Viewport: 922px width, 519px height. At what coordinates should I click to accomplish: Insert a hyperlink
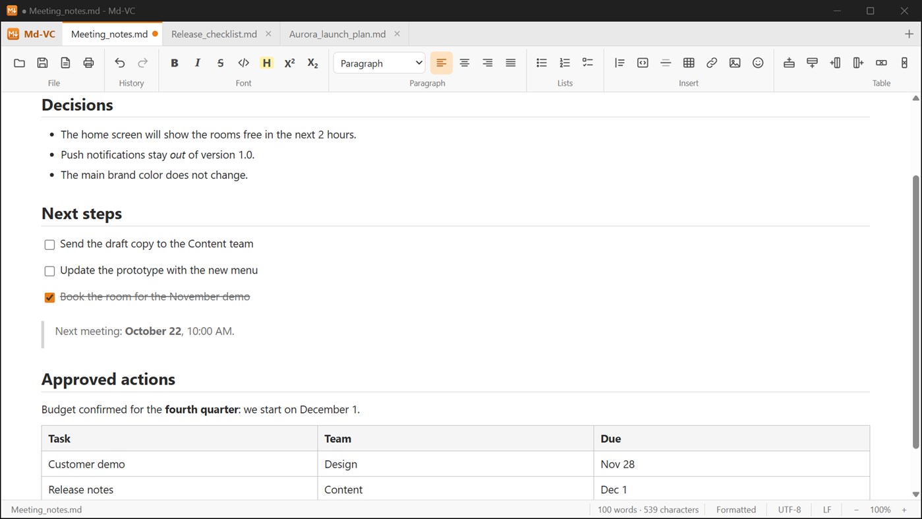pos(712,63)
